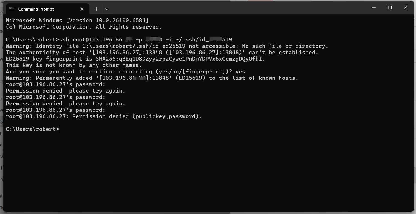Click the 'Permanently added' known hosts warning
The width and height of the screenshot is (416, 214).
tap(152, 78)
